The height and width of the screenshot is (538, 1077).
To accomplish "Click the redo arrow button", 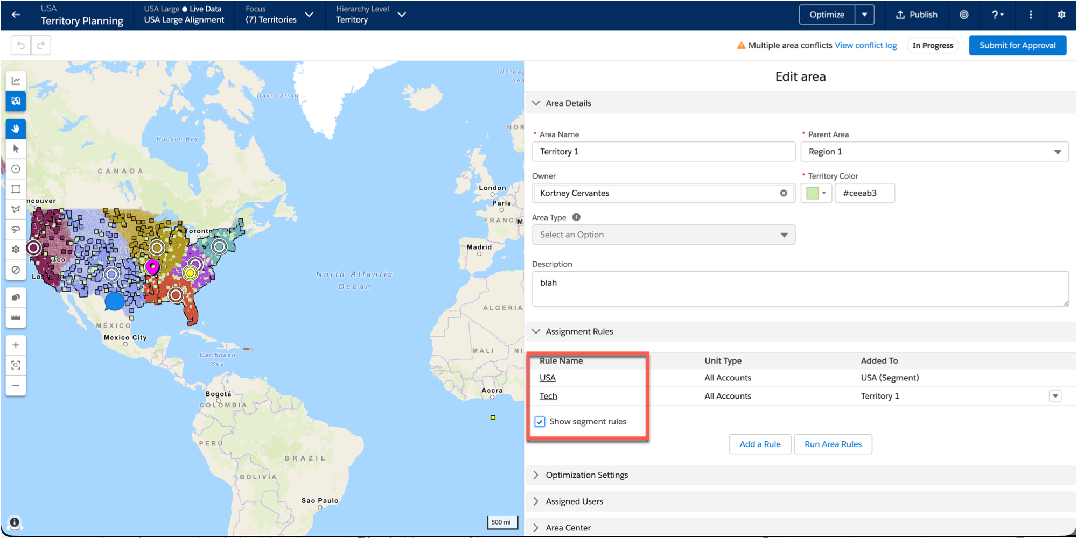I will pyautogui.click(x=41, y=45).
